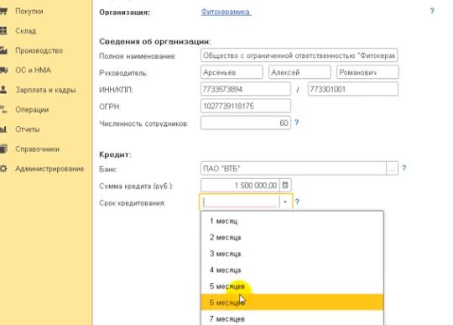Open Зарплата и кадры person icon
453x325 pixels.
click(x=3, y=90)
